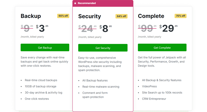This screenshot has width=207, height=112.
Task: Click the star icon in Recommended banner
Action: pos(75,3)
